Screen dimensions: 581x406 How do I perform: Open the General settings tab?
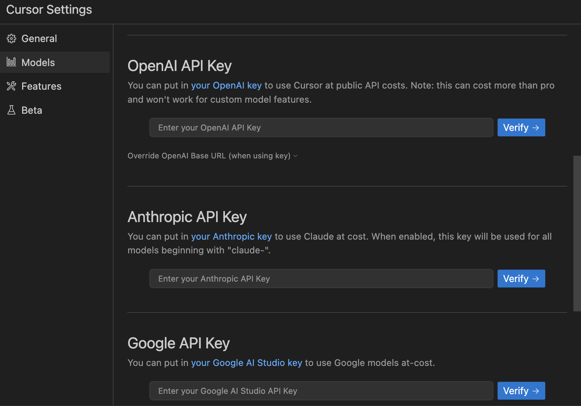pos(55,39)
